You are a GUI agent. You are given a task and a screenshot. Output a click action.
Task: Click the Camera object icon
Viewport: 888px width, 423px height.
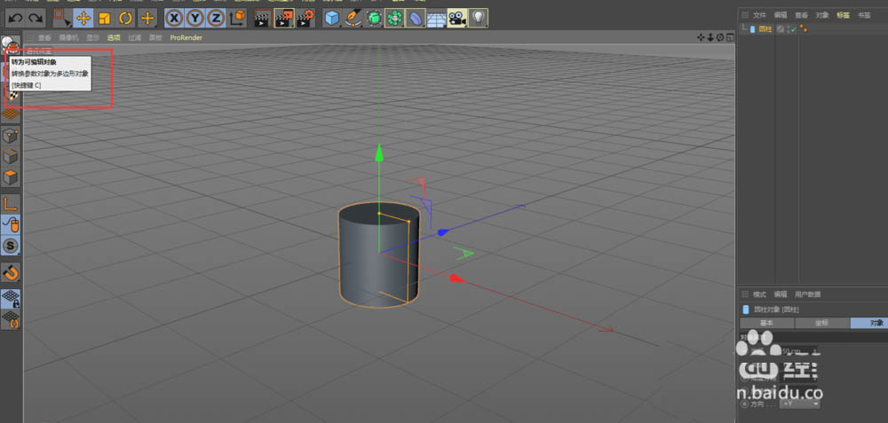(x=457, y=18)
